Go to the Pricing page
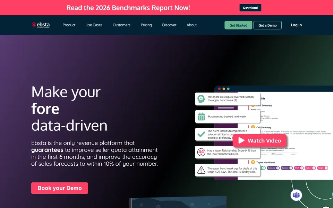 [x=146, y=25]
